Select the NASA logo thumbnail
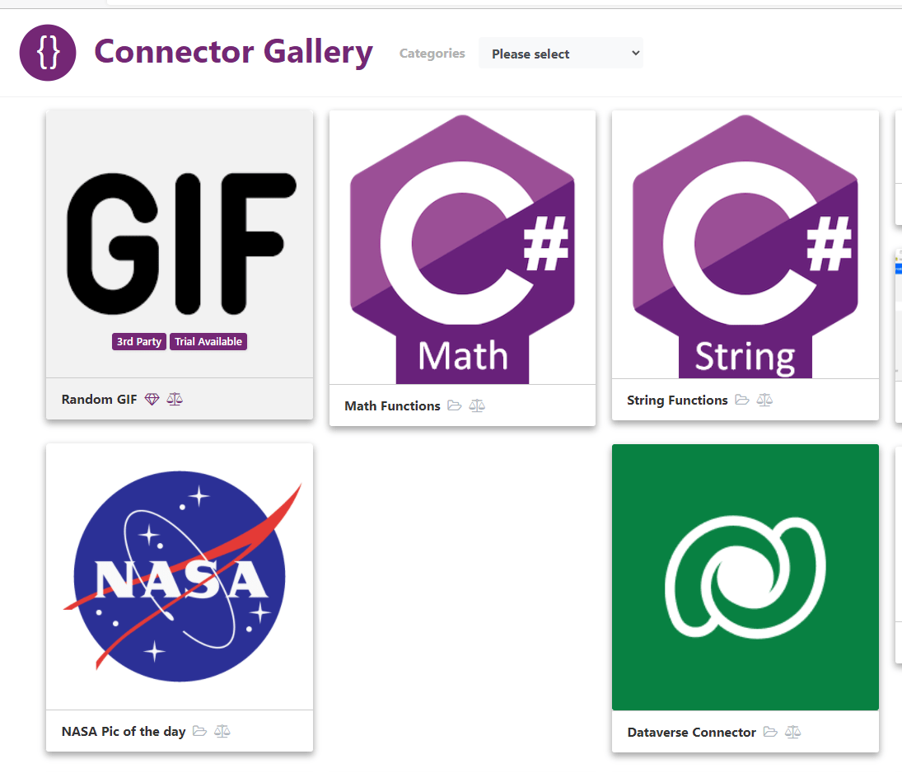Image resolution: width=902 pixels, height=773 pixels. click(x=180, y=575)
